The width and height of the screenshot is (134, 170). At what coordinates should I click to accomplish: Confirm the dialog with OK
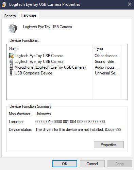[65, 164]
